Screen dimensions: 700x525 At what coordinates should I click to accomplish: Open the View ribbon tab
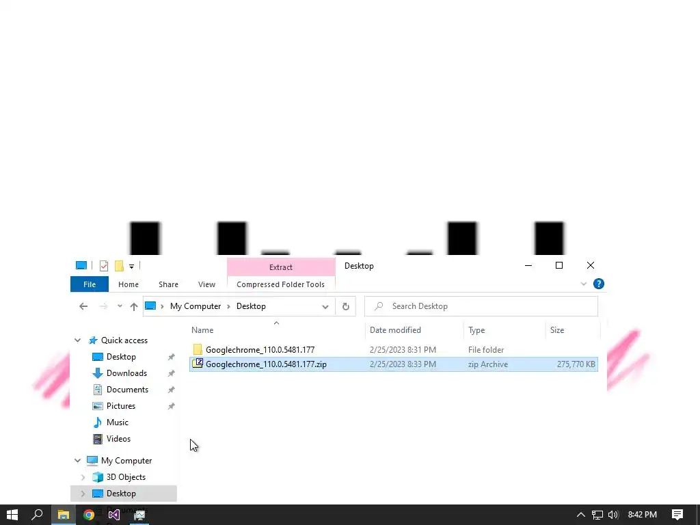coord(206,284)
